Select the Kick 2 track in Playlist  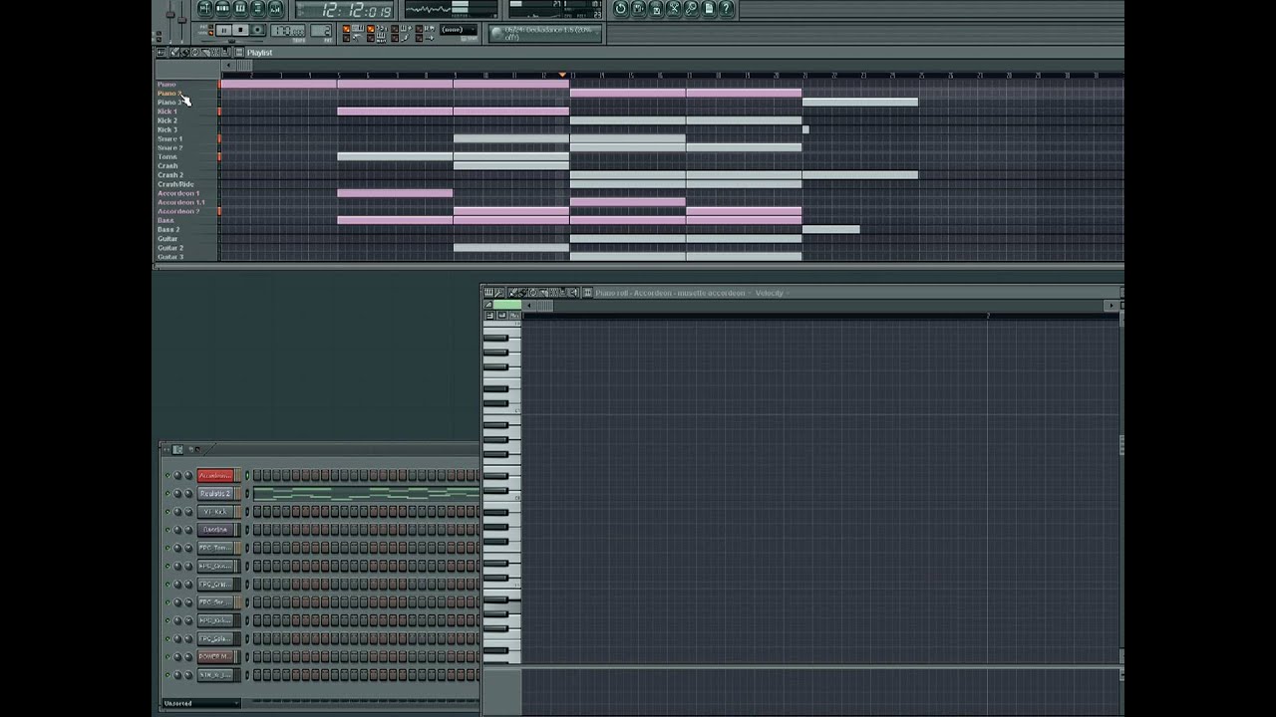coord(167,120)
